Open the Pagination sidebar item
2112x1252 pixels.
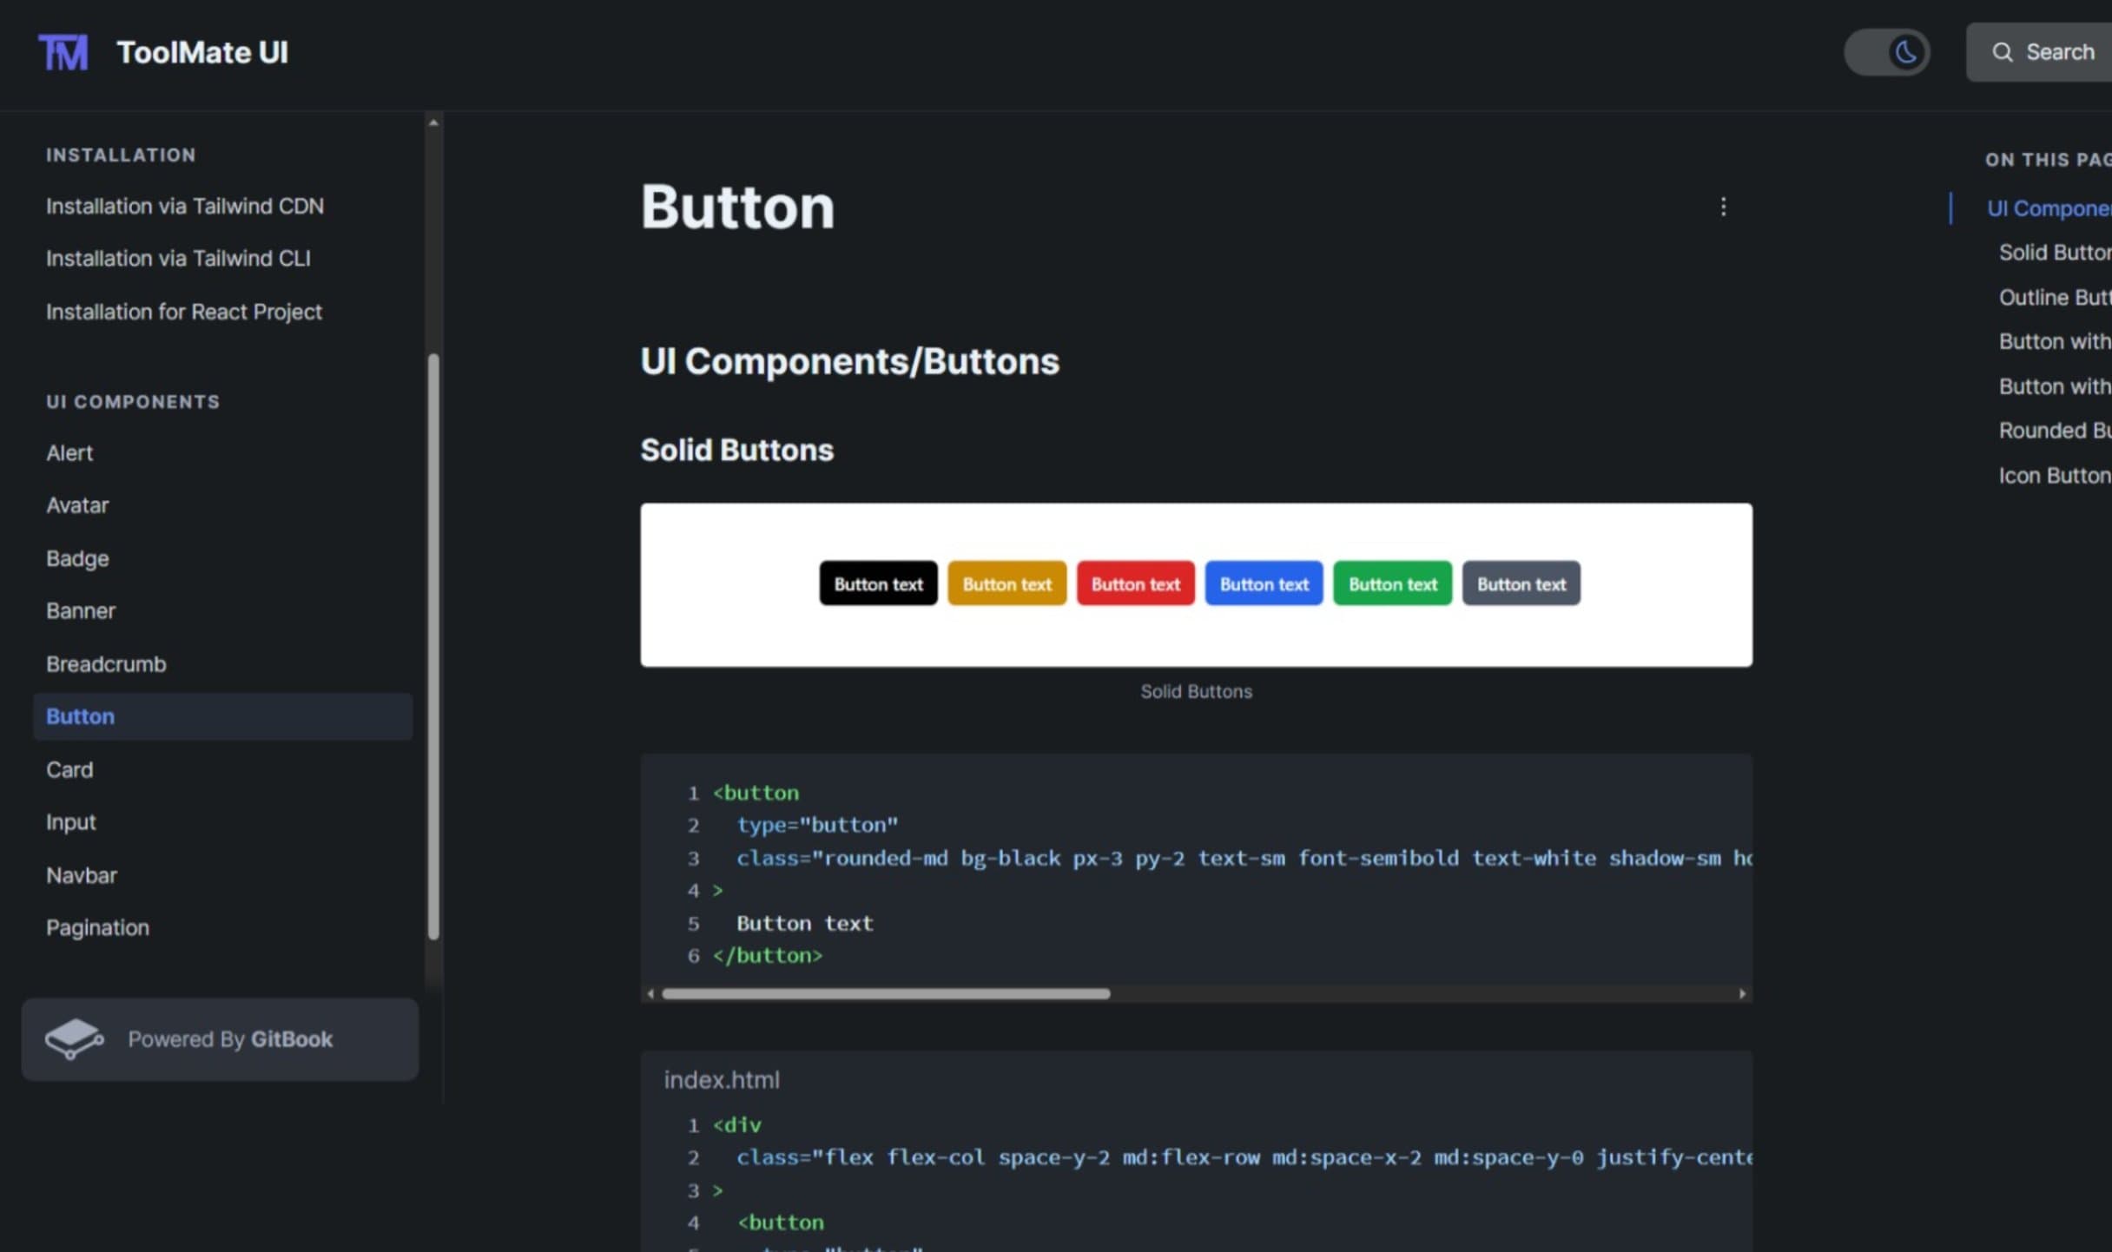coord(97,927)
